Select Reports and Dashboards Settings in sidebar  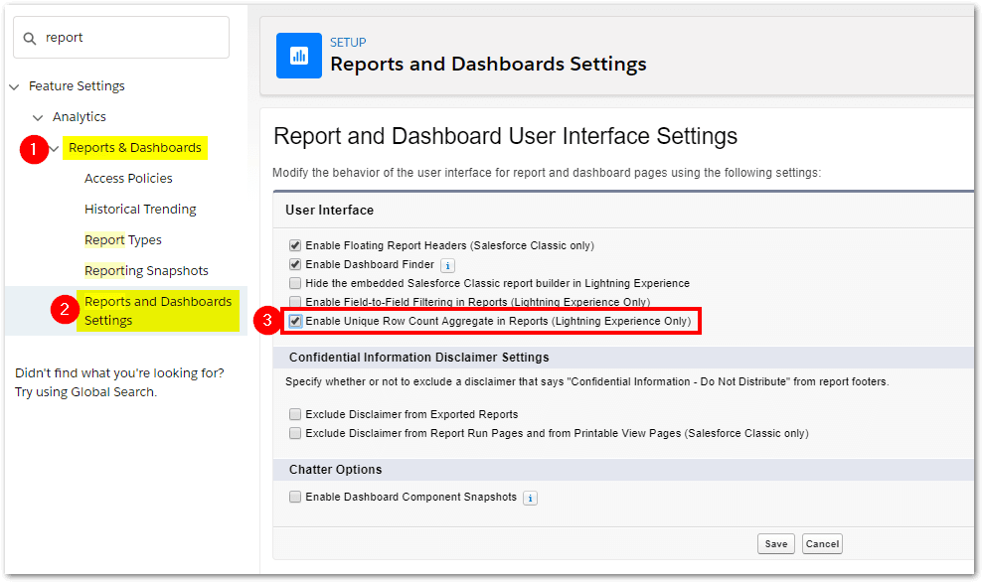pyautogui.click(x=158, y=311)
